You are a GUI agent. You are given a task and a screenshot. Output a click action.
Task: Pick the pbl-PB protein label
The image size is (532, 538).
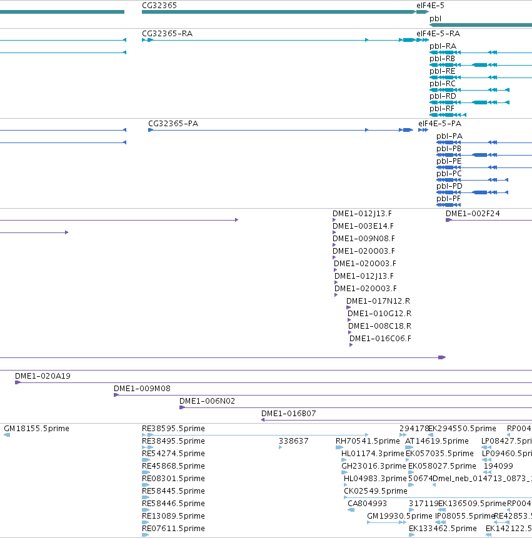point(449,149)
